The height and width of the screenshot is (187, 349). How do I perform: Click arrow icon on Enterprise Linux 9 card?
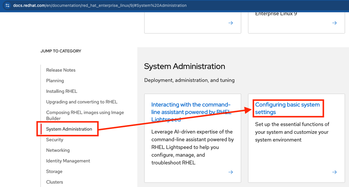click(x=334, y=23)
